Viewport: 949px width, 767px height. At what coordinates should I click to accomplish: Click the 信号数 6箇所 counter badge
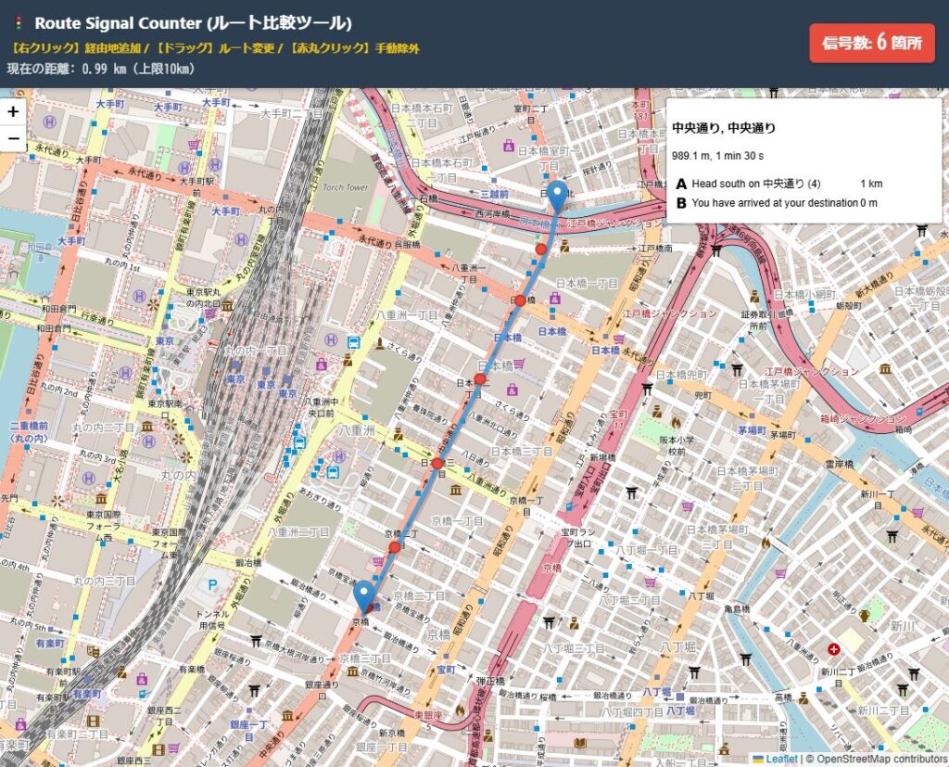coord(871,44)
